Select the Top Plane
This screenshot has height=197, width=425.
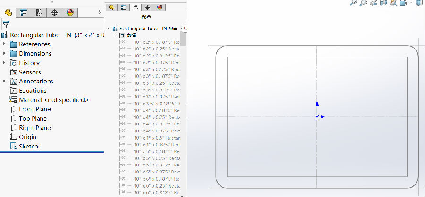click(x=28, y=118)
